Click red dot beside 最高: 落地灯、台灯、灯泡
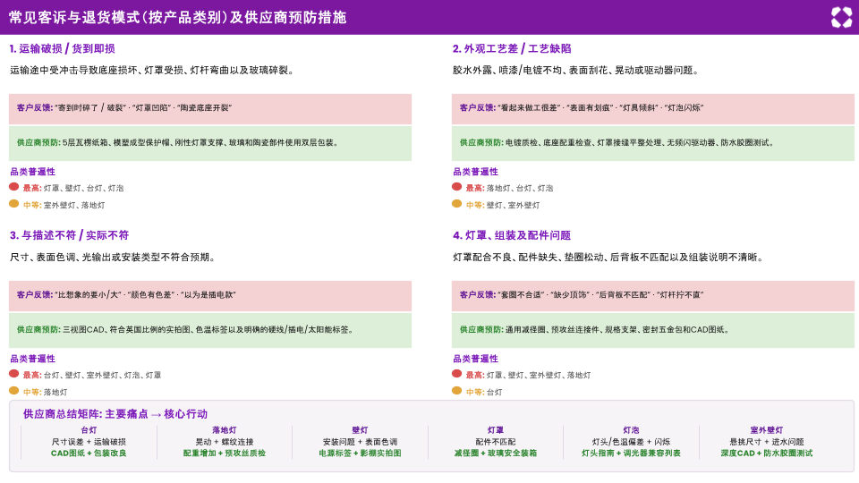 (x=457, y=187)
